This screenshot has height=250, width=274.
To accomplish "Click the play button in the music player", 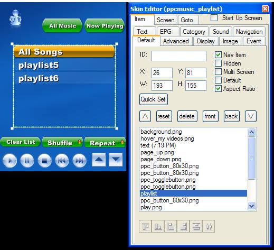I will pos(10,160).
